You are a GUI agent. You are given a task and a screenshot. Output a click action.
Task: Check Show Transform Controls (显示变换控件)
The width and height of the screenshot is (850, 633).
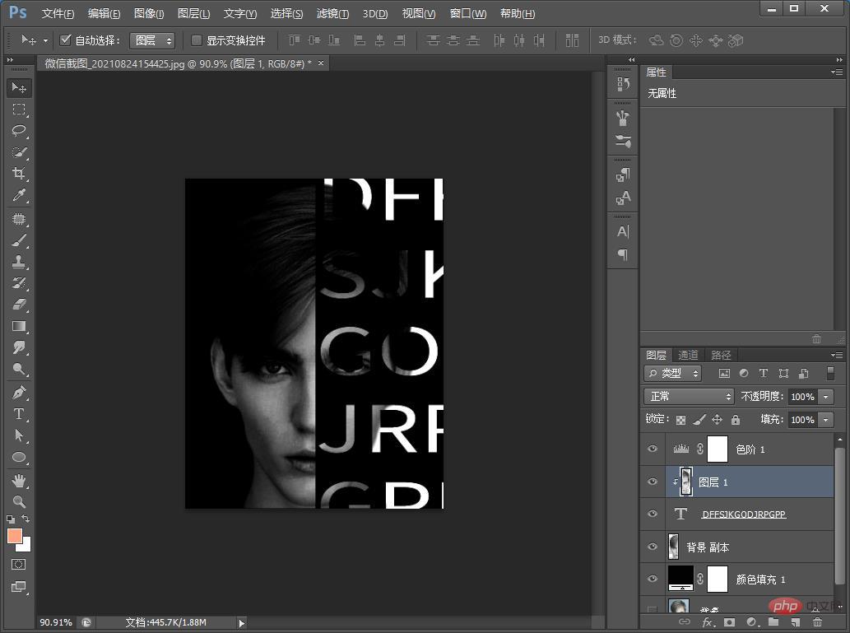pos(197,40)
